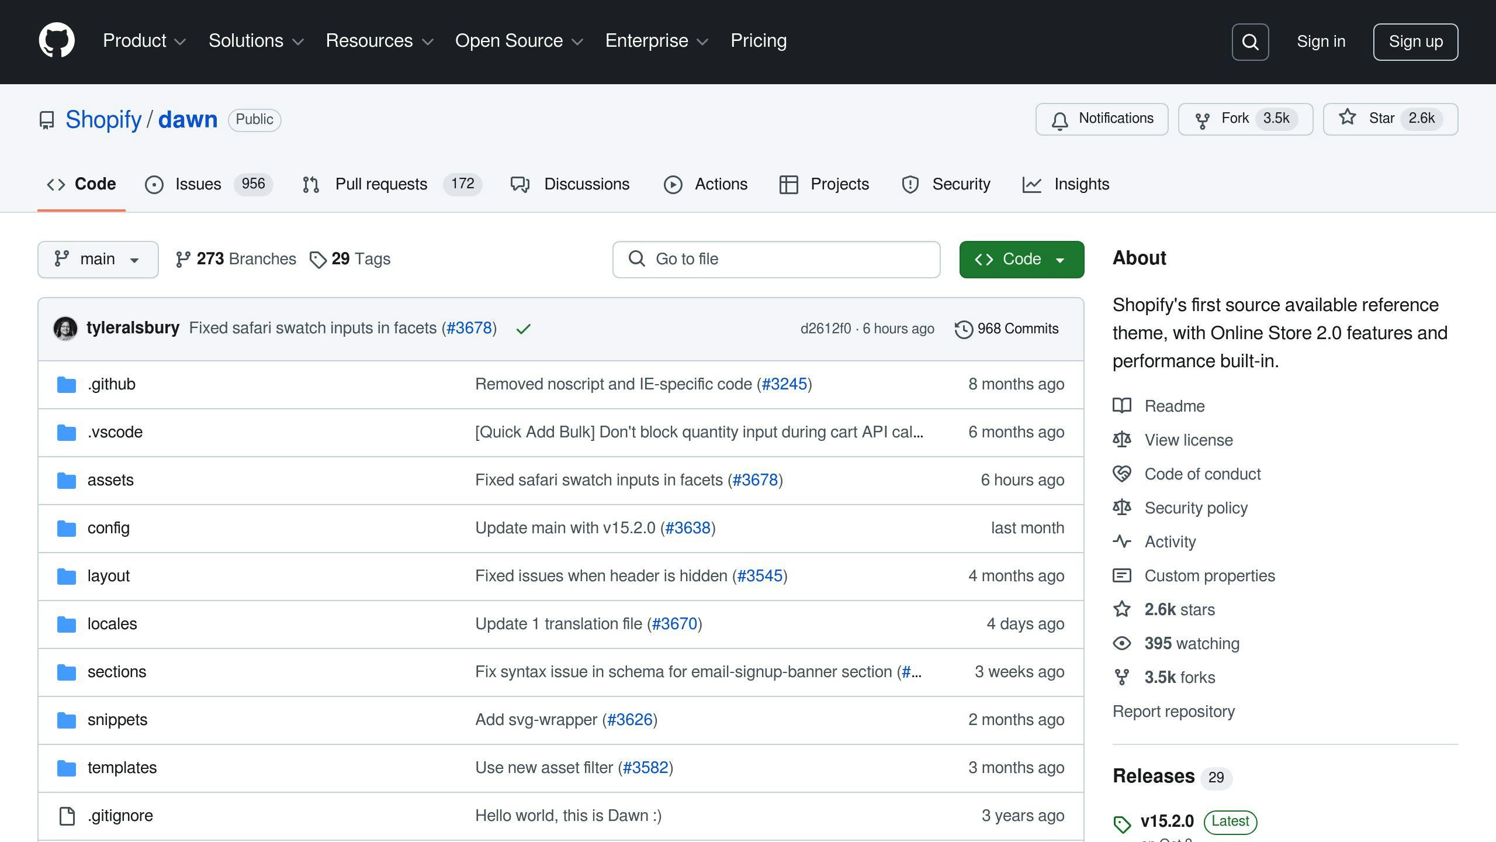Screen dimensions: 1496x842
Task: View the 29 Tags link
Action: click(349, 259)
